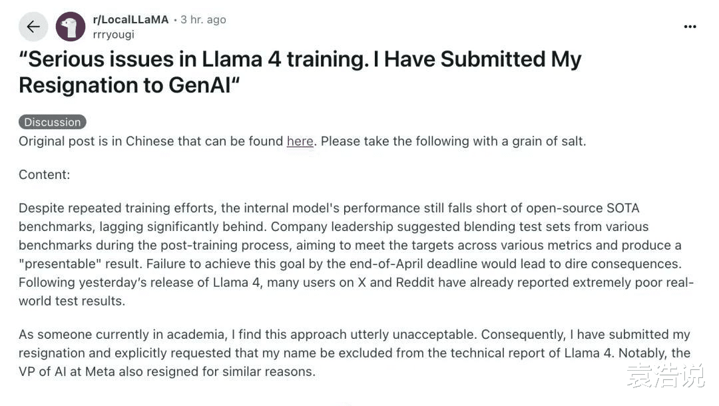
Task: Click the word 'GenAI' in the title
Action: [x=200, y=85]
